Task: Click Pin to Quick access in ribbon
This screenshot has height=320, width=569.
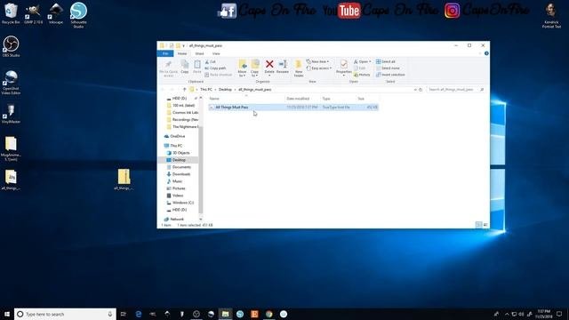Action: click(x=168, y=68)
